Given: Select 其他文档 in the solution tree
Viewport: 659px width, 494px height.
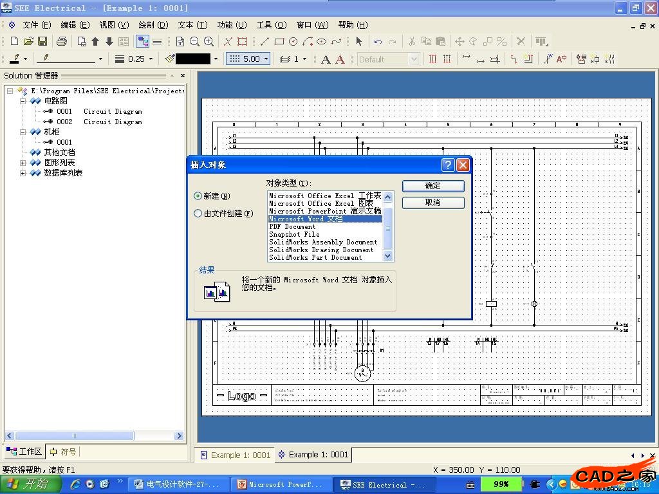Looking at the screenshot, I should 59,152.
